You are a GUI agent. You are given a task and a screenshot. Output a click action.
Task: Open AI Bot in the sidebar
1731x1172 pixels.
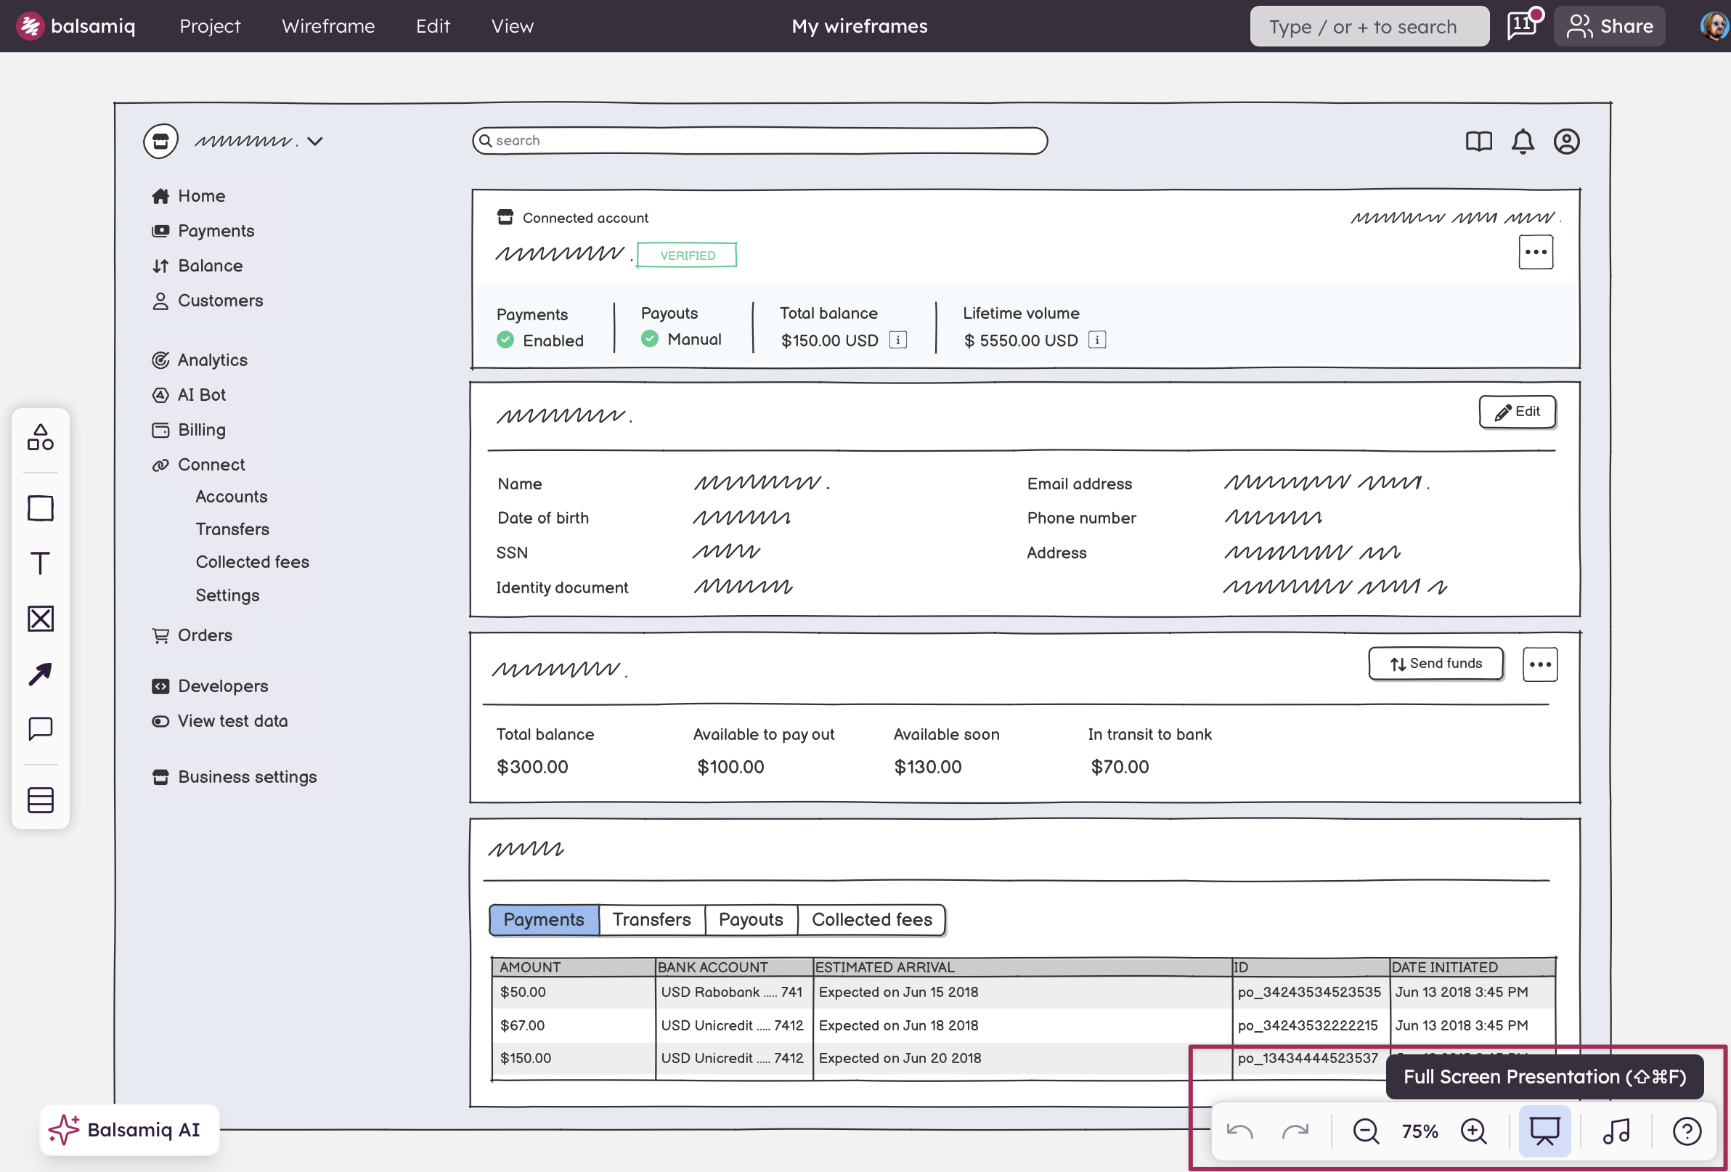point(189,395)
